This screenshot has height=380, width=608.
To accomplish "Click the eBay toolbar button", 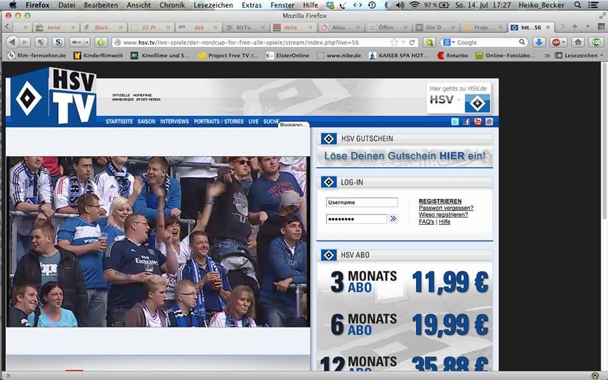I will coord(77,42).
